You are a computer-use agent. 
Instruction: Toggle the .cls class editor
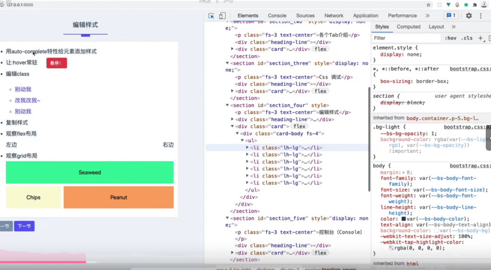click(467, 38)
